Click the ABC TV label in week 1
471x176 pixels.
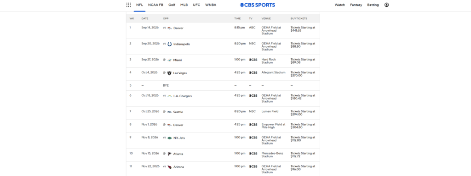pos(252,27)
